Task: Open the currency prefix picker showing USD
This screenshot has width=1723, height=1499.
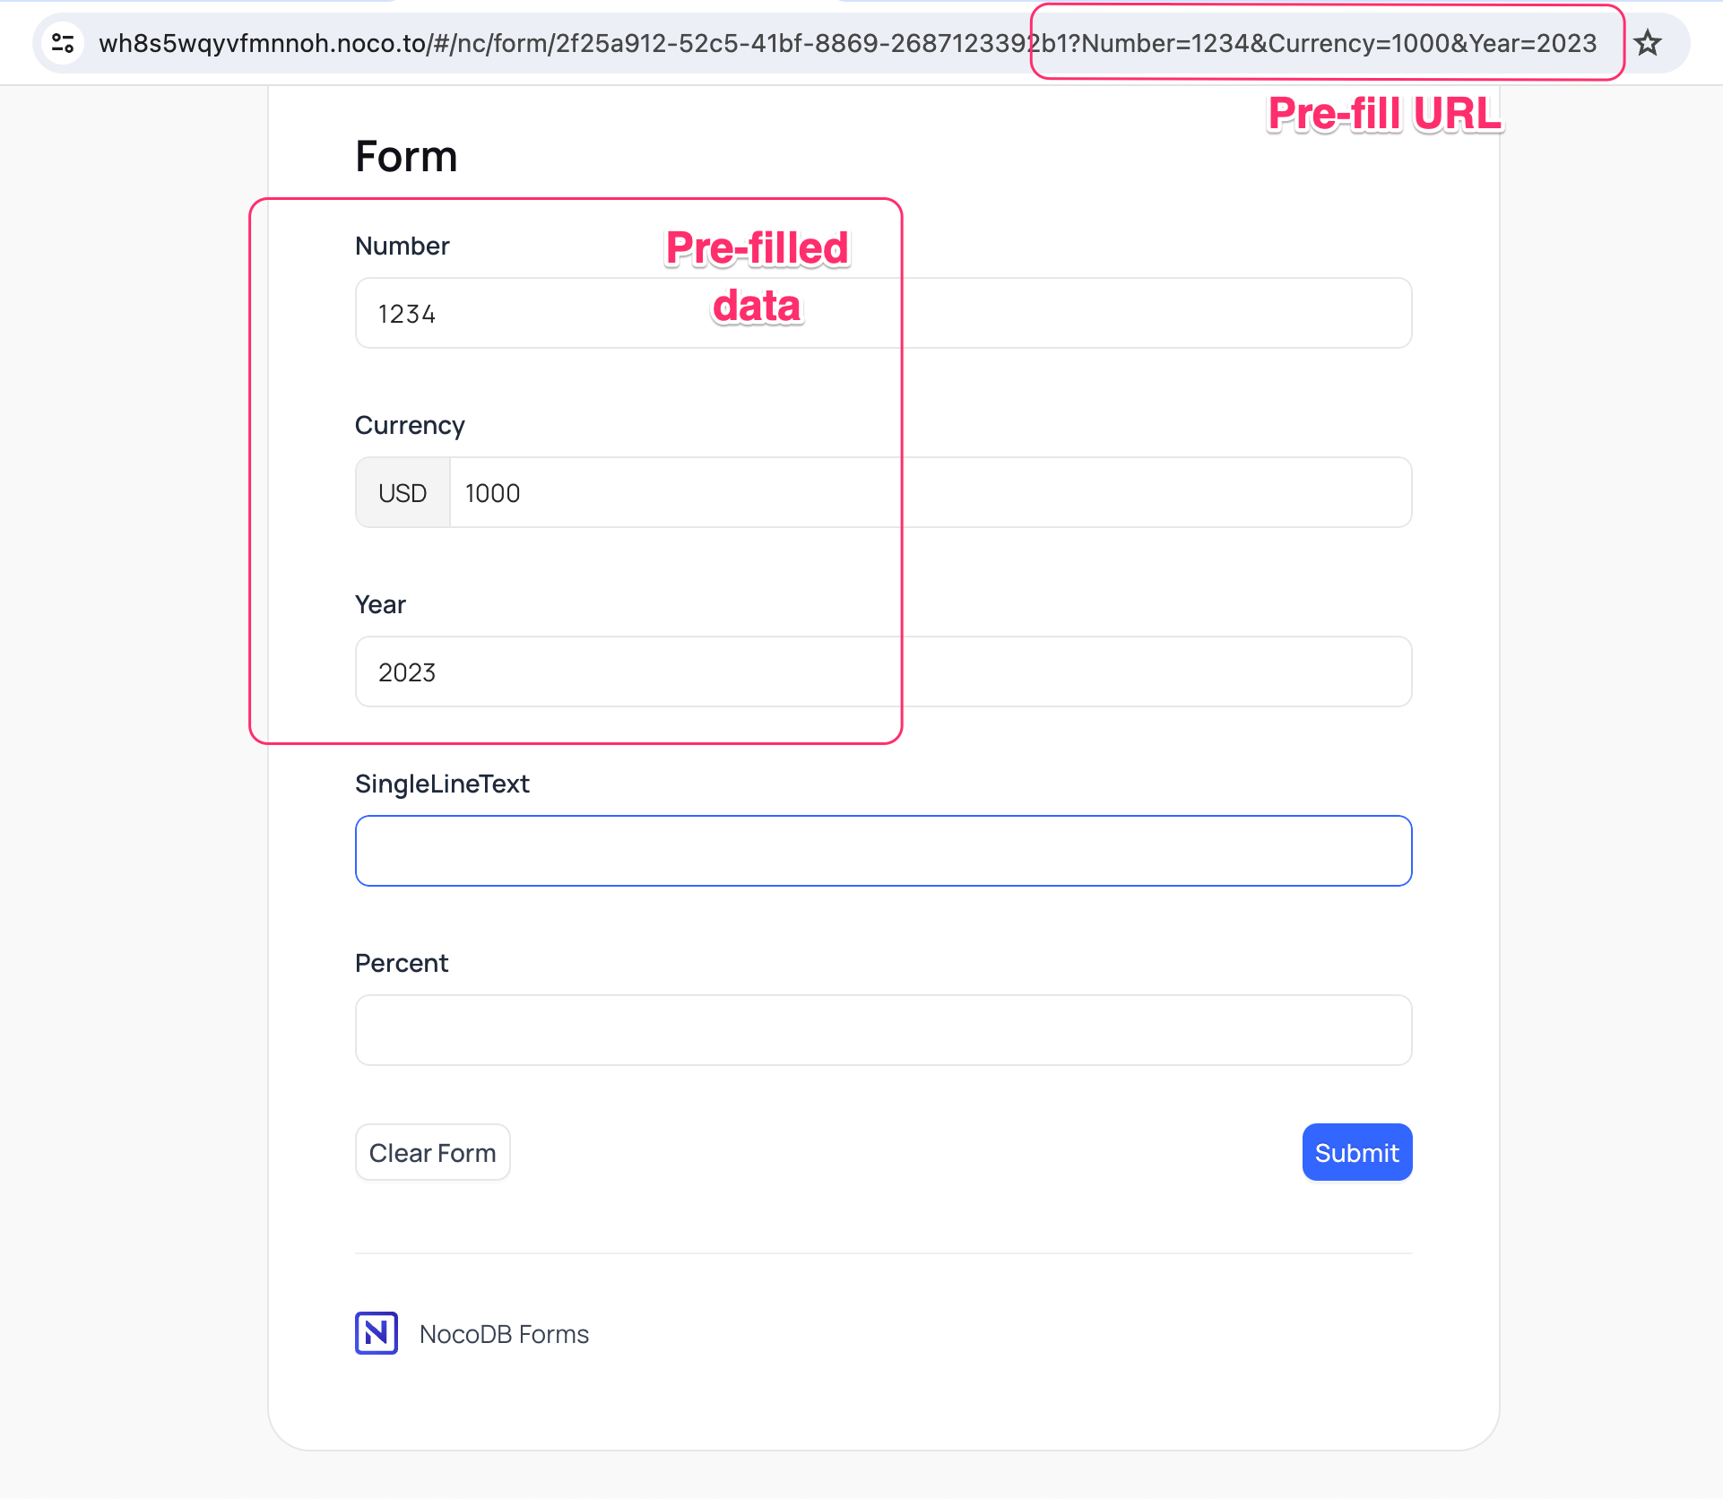Action: (x=402, y=492)
